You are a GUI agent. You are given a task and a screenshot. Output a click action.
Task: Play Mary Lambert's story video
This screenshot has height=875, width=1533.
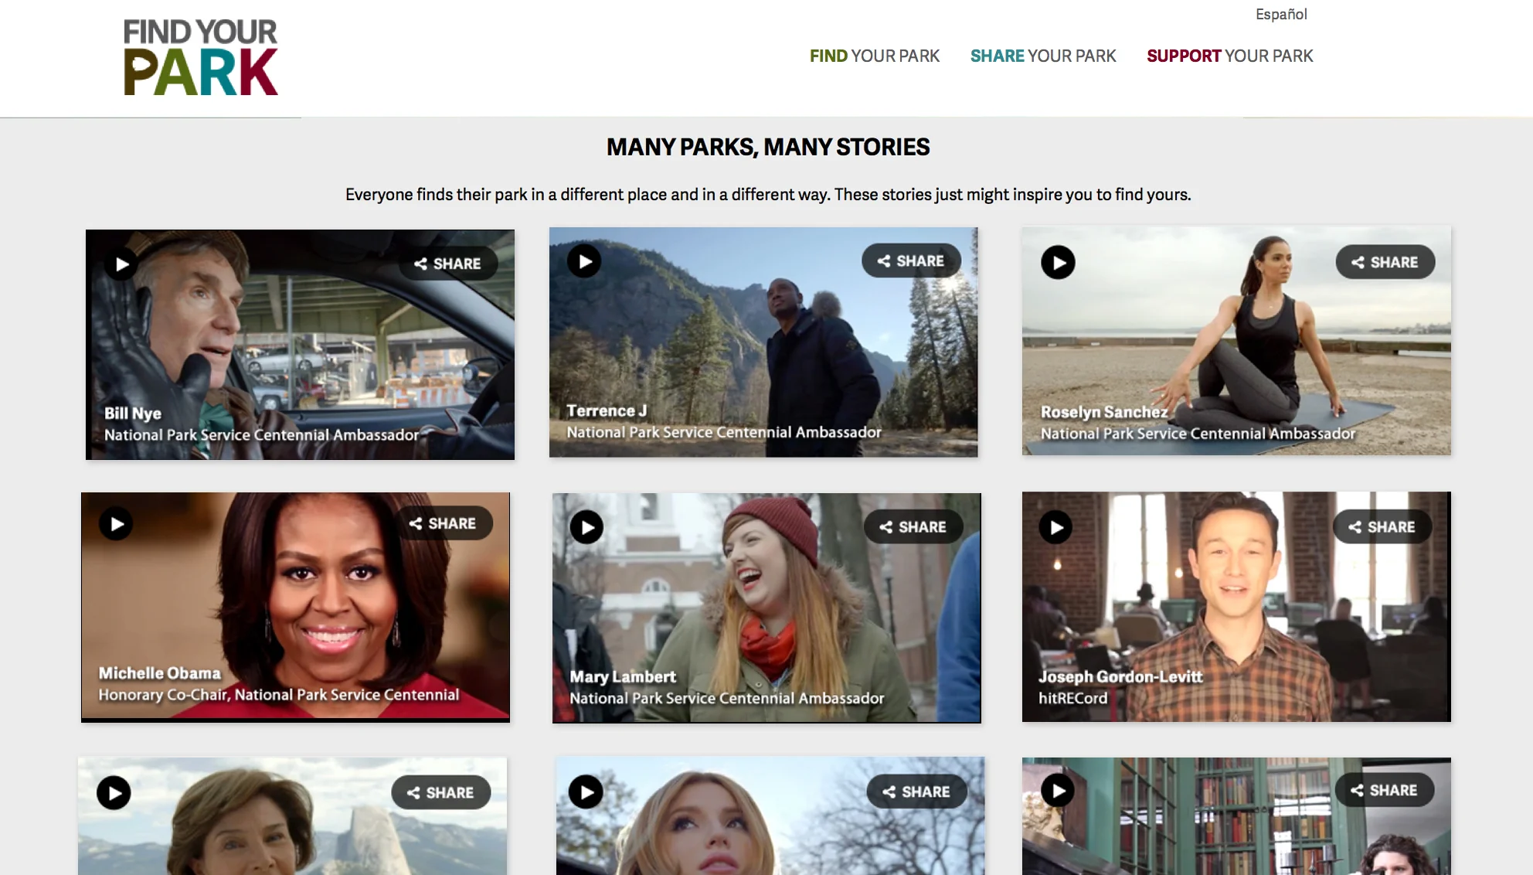[x=587, y=527]
